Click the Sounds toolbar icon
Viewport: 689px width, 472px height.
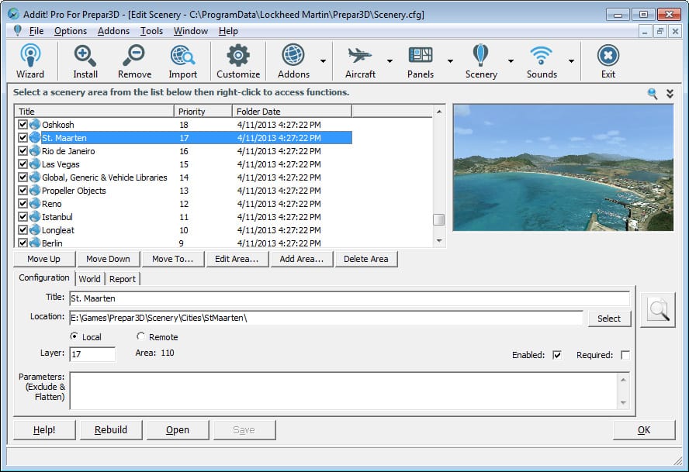click(x=542, y=61)
